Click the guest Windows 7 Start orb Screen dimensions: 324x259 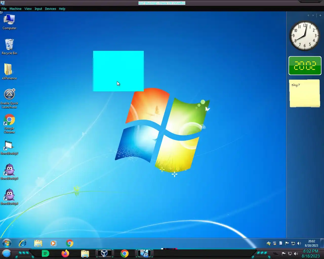[x=7, y=243]
